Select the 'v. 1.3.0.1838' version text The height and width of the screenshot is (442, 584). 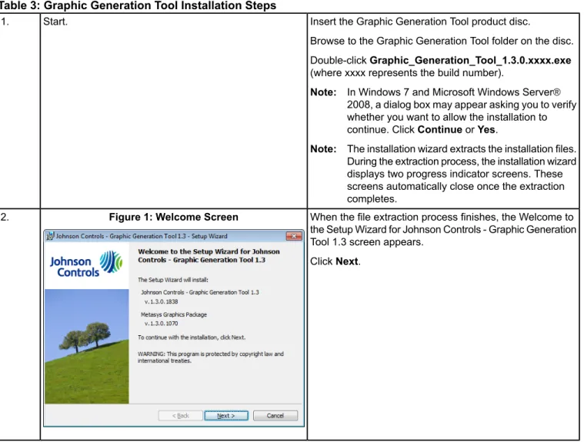coord(162,302)
